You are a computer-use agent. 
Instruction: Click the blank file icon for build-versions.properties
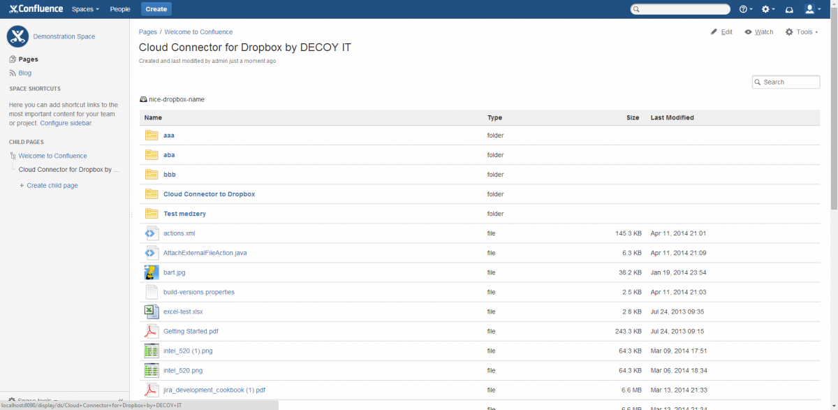coord(152,292)
